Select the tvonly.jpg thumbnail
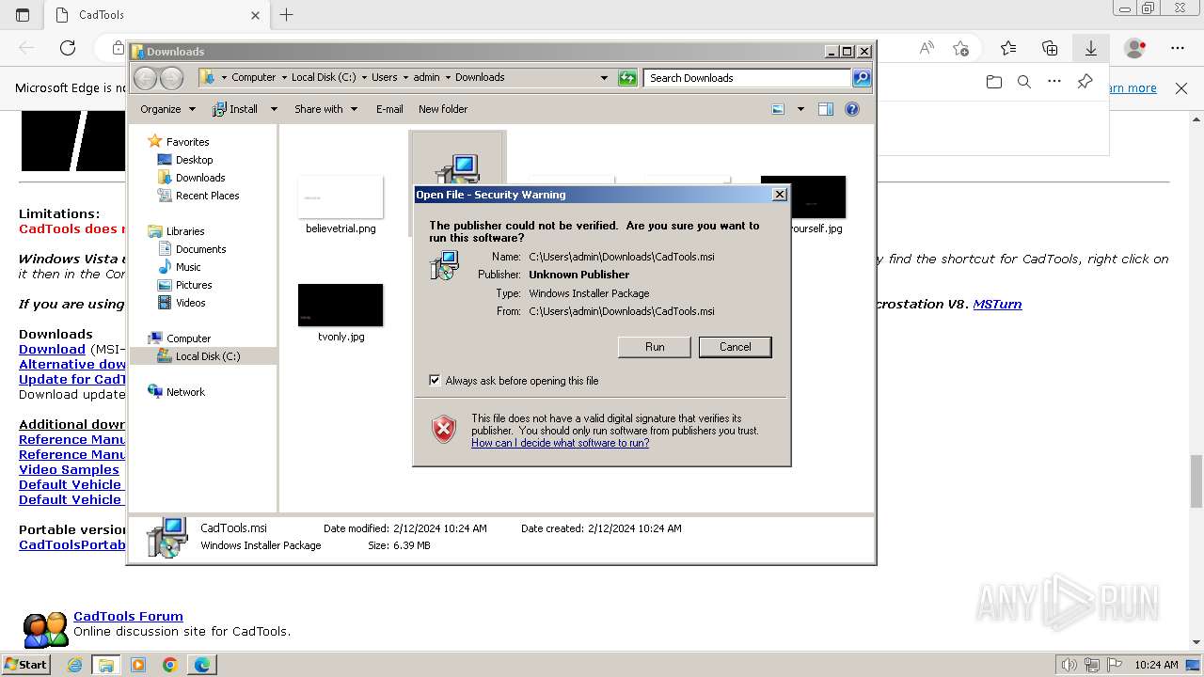 [341, 306]
